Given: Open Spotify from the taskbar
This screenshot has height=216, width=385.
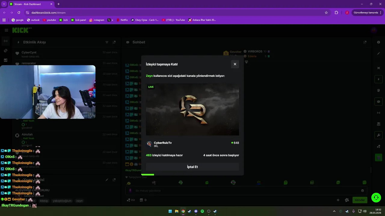Looking at the screenshot, I should [202, 211].
